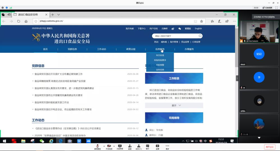280x151 pixels.
Task: Open microphone options arrow beside mute button
Action: [x=104, y=146]
